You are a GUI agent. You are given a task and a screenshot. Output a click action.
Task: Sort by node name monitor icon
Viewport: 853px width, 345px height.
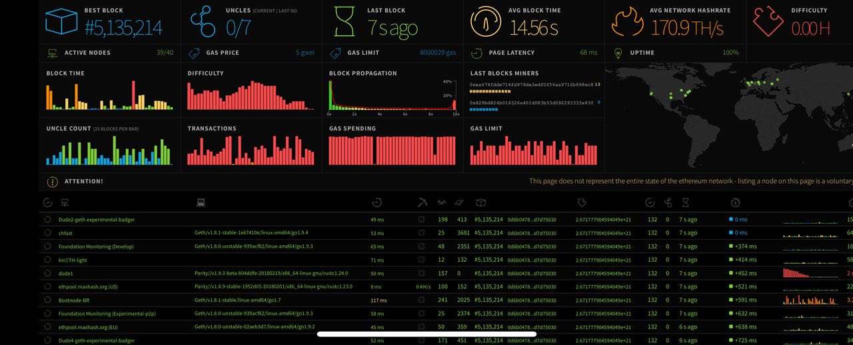[65, 202]
